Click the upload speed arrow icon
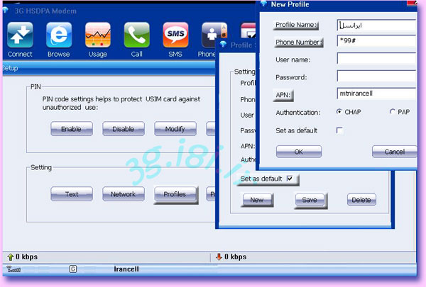This screenshot has width=426, height=287. click(11, 257)
